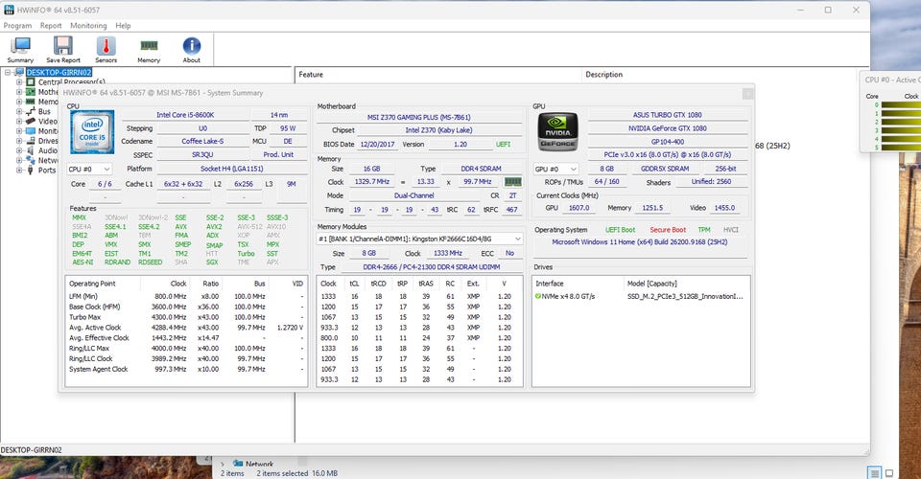Image resolution: width=921 pixels, height=479 pixels.
Task: Click the GDDR5X SDRAM memory type field
Action: [x=665, y=169]
